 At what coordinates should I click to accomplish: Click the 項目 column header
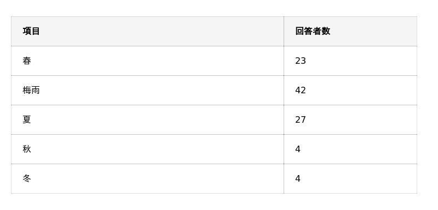31,31
